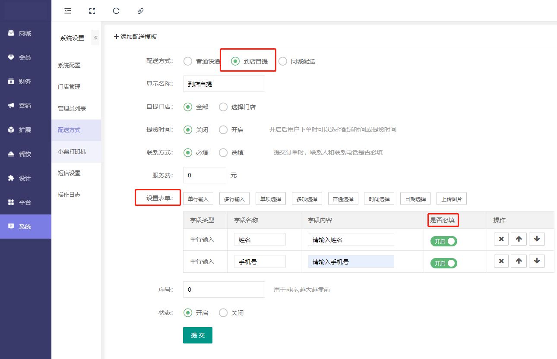Click the link icon in top toolbar
Image resolution: width=557 pixels, height=359 pixels.
[x=140, y=11]
